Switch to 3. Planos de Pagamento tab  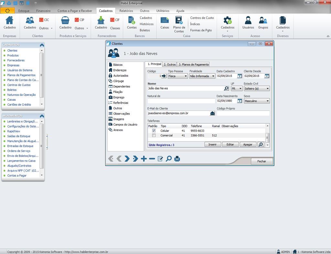coord(194,64)
